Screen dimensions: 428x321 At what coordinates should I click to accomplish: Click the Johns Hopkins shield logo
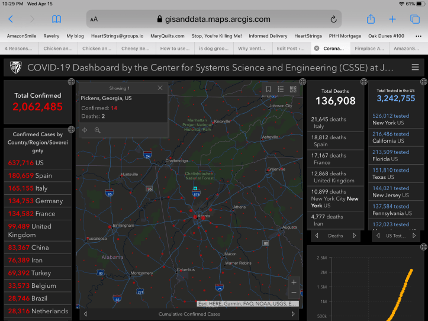[x=15, y=67]
